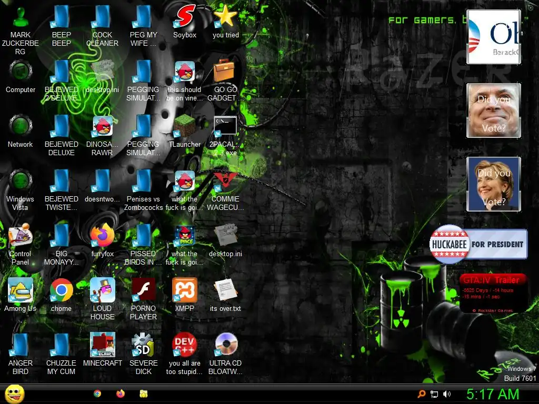The width and height of the screenshot is (539, 404).
Task: Open the BEJEWED DELUXE shortcut
Action: 61,126
